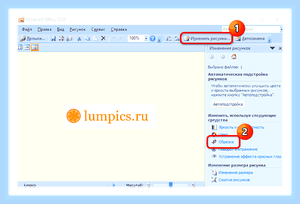The height and width of the screenshot is (204, 300).
Task: Click the compress pictures icon
Action: (x=214, y=180)
